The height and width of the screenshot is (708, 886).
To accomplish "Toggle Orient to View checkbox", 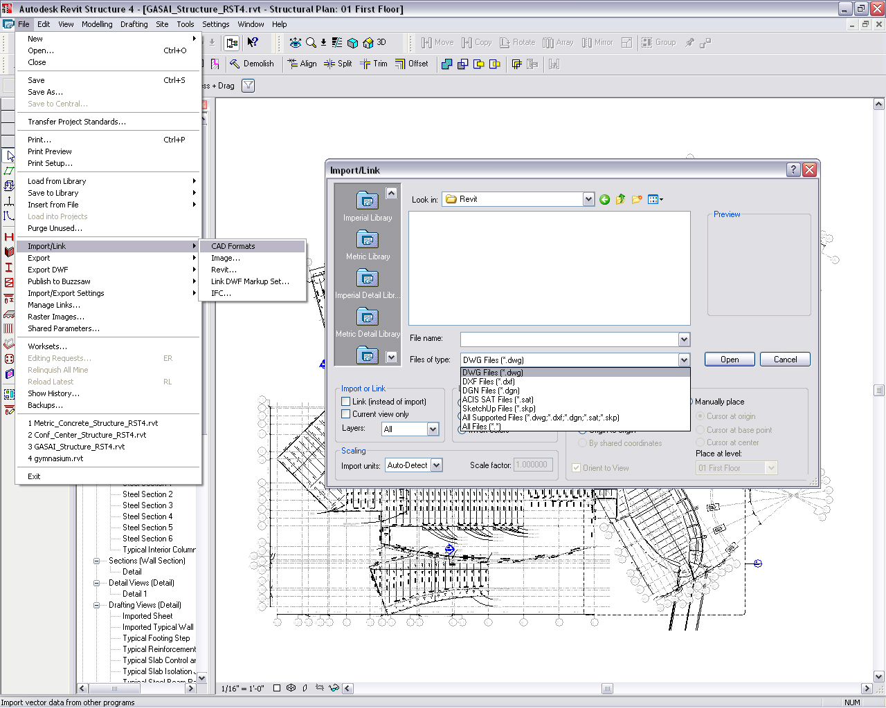I will click(x=576, y=468).
